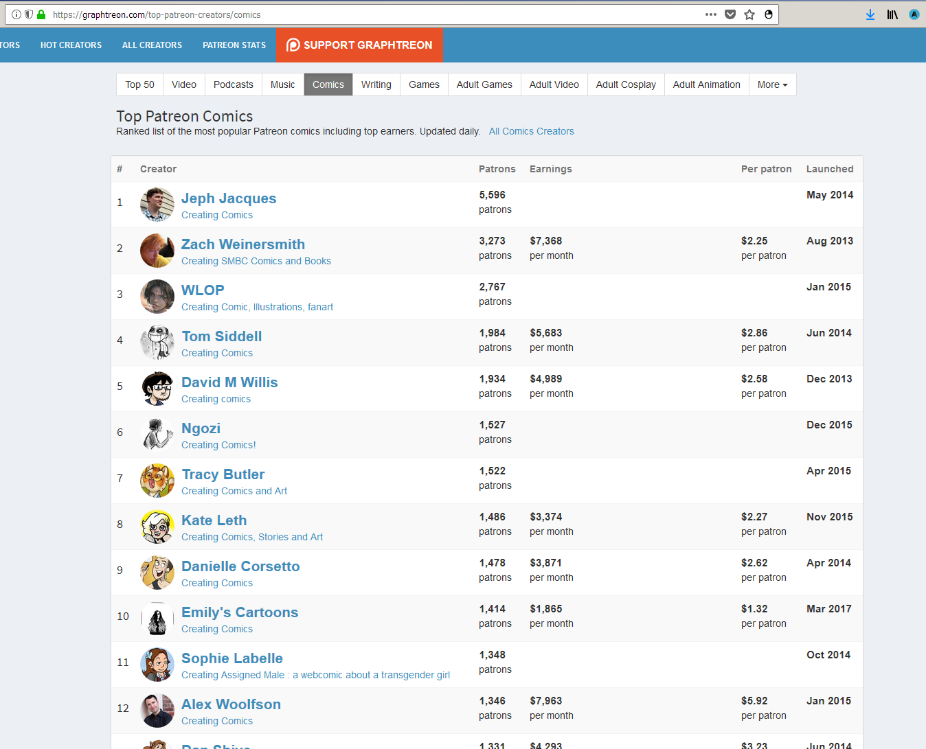Open Patreon Stats navbar item
The image size is (926, 749).
pyautogui.click(x=234, y=45)
